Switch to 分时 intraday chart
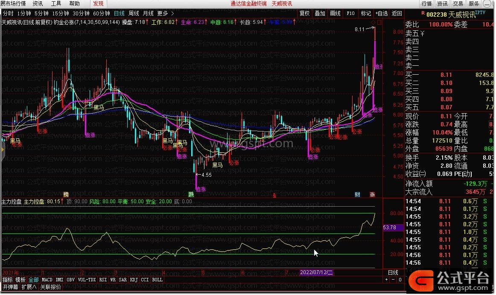Image resolution: width=496 pixels, height=295 pixels. [x=8, y=13]
